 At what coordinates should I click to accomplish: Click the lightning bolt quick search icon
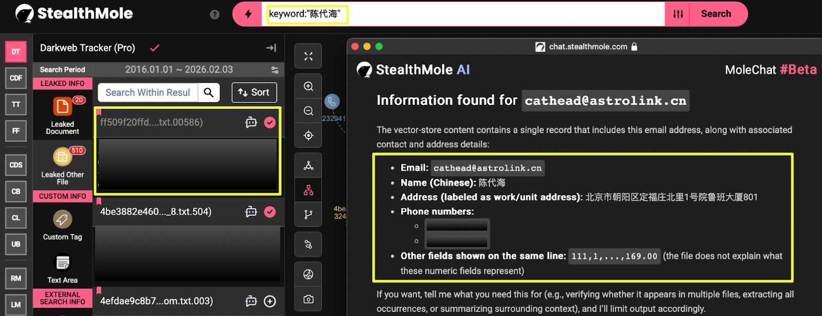click(x=248, y=14)
